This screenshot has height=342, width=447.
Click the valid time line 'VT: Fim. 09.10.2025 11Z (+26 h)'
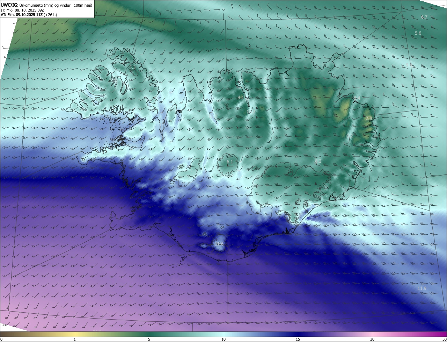pos(29,15)
